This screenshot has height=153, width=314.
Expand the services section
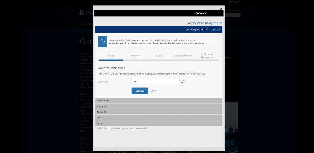(159, 106)
